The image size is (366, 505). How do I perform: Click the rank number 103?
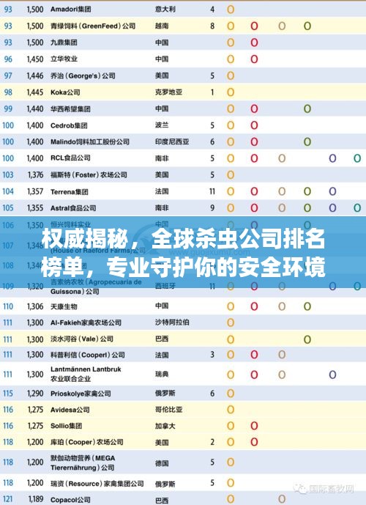pos(8,175)
